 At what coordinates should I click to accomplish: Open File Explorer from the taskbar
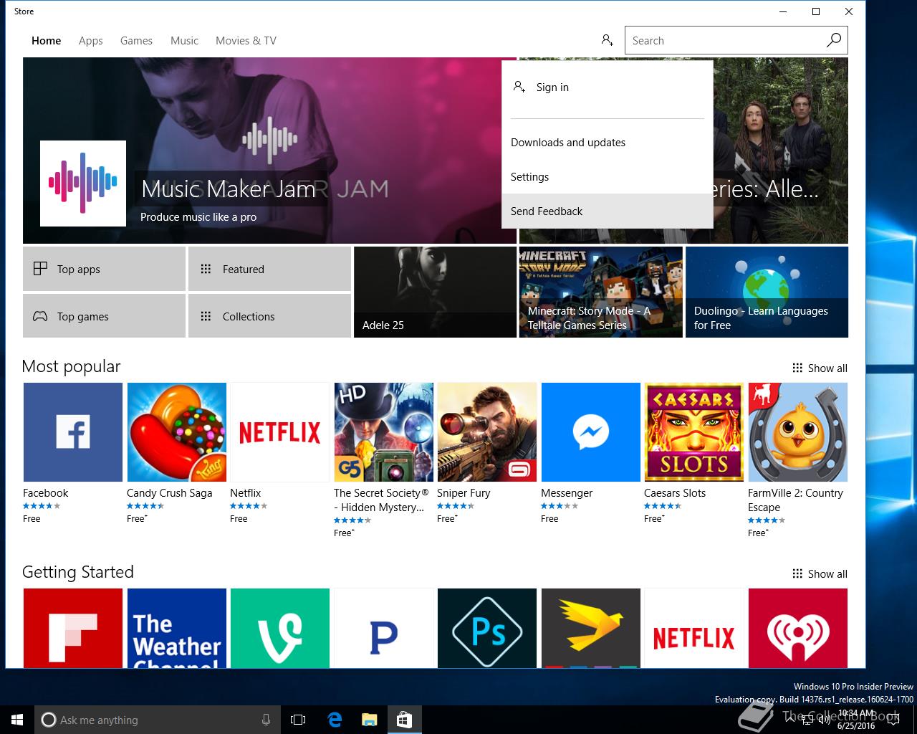[x=369, y=720]
